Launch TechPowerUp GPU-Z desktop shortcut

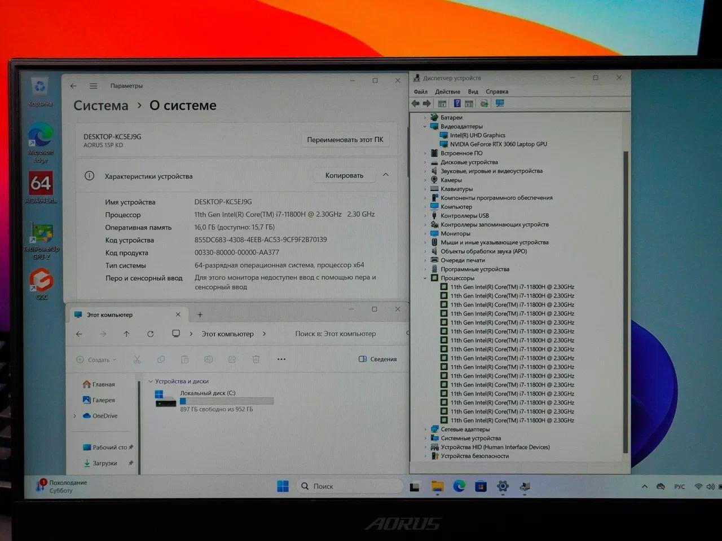[41, 241]
